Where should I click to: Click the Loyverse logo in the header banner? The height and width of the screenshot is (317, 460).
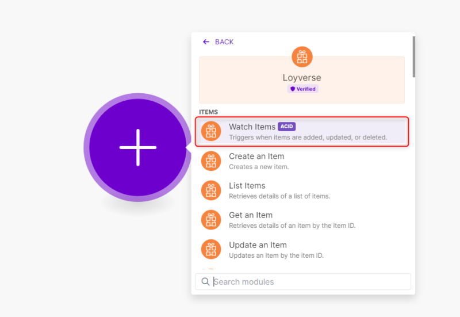(x=302, y=56)
